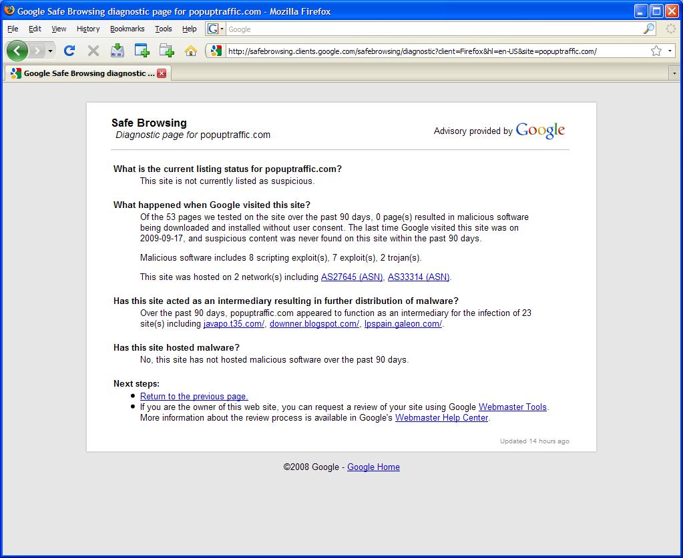The image size is (683, 558).
Task: Open the Back button history dropdown
Action: point(49,51)
